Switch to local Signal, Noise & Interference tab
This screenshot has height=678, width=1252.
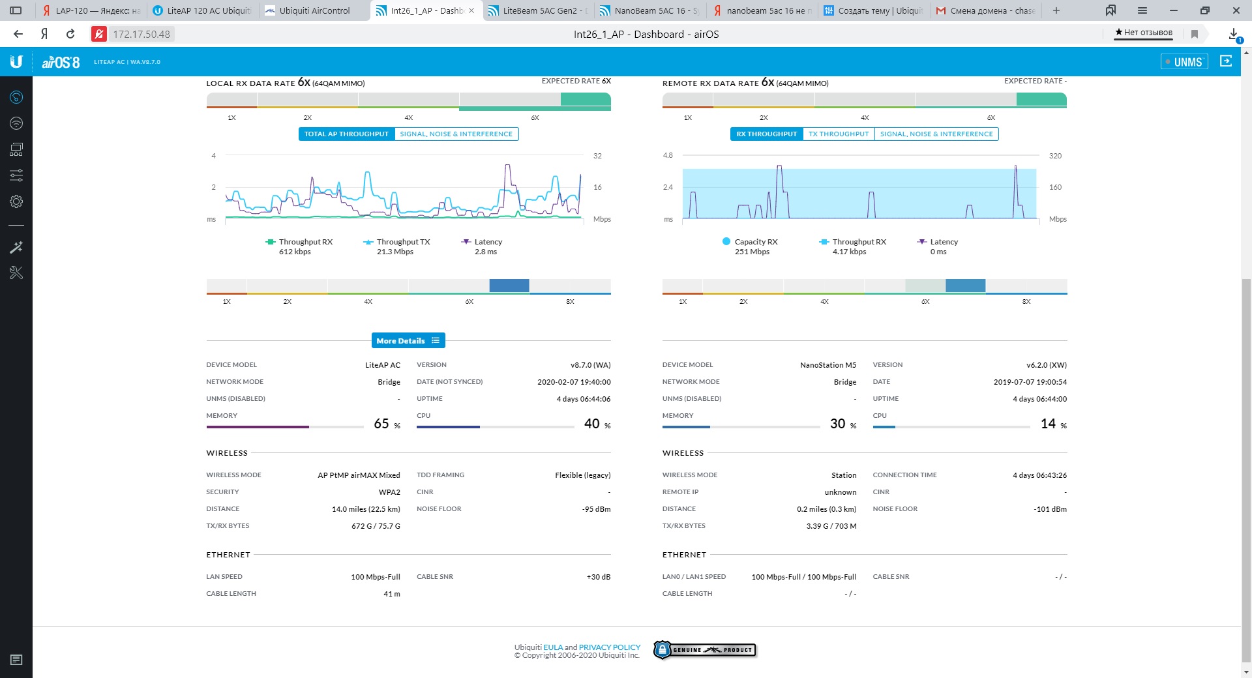456,134
